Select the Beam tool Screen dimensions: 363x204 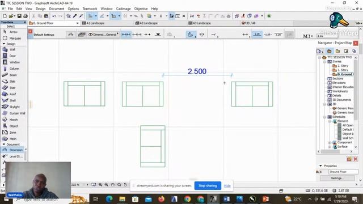click(x=12, y=75)
